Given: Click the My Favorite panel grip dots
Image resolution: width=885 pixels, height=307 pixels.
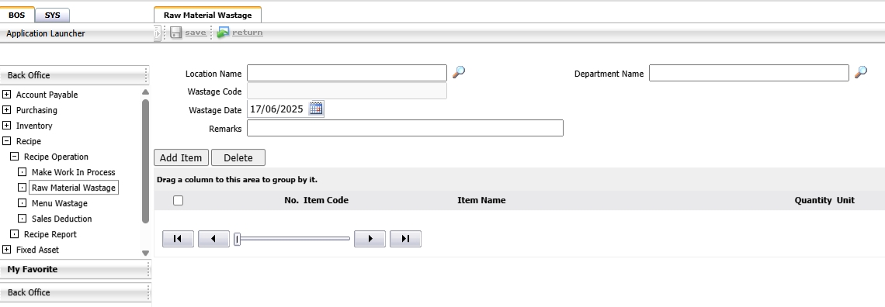Looking at the screenshot, I should coord(147,269).
